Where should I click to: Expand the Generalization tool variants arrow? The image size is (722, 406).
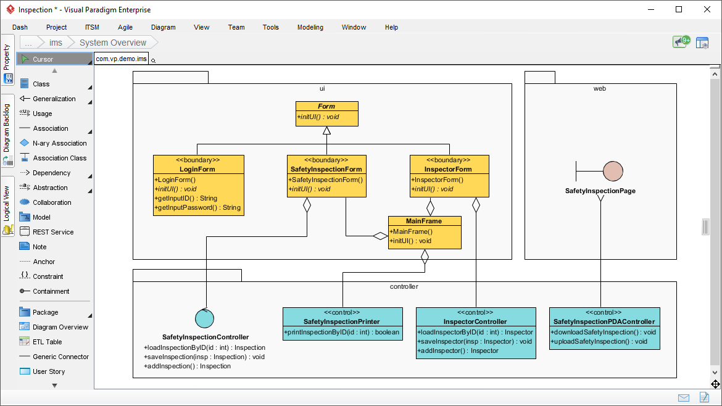[90, 102]
